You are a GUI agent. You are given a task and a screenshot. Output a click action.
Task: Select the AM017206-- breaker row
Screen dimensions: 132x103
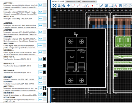23,88
